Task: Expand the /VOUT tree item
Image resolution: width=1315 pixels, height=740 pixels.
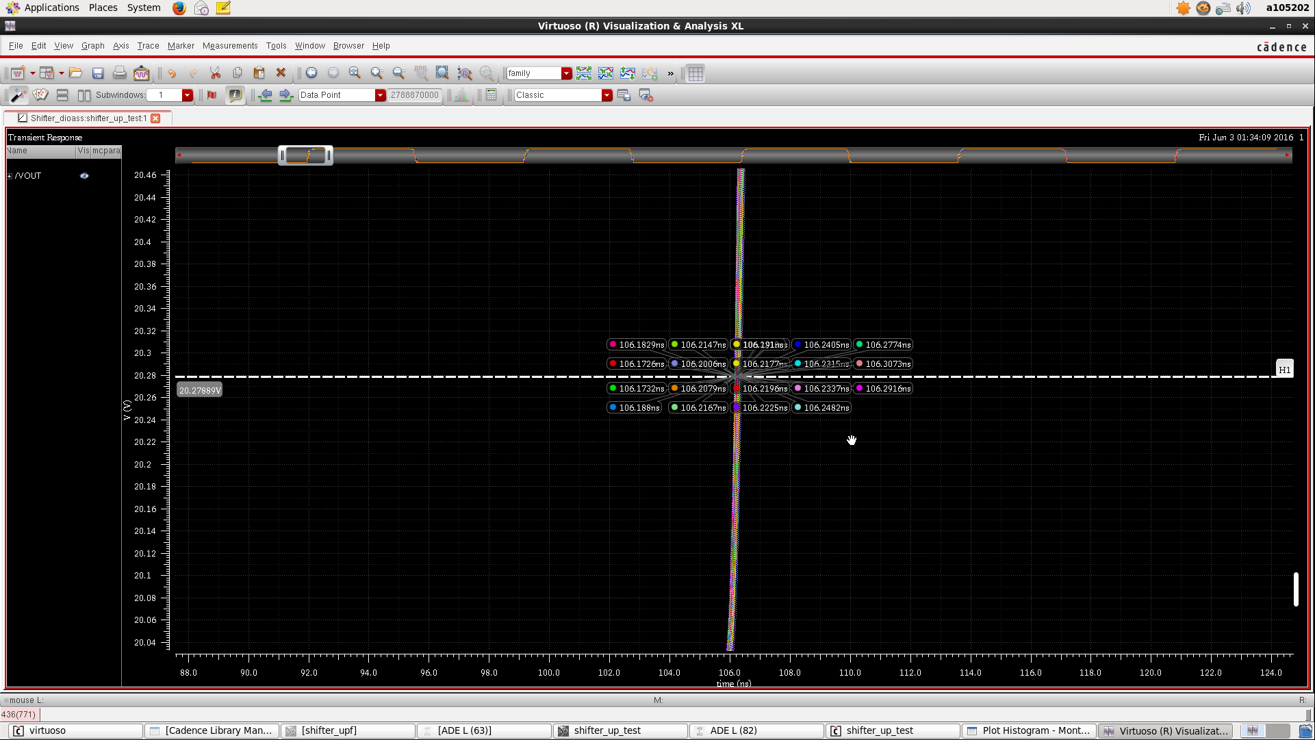Action: (10, 176)
